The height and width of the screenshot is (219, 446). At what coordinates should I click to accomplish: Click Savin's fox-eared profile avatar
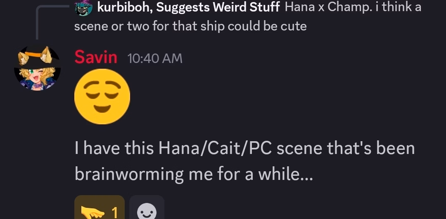(37, 68)
